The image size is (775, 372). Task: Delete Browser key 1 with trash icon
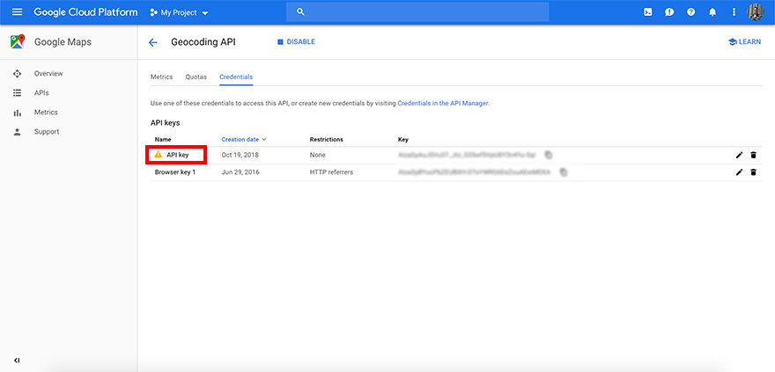tap(753, 172)
